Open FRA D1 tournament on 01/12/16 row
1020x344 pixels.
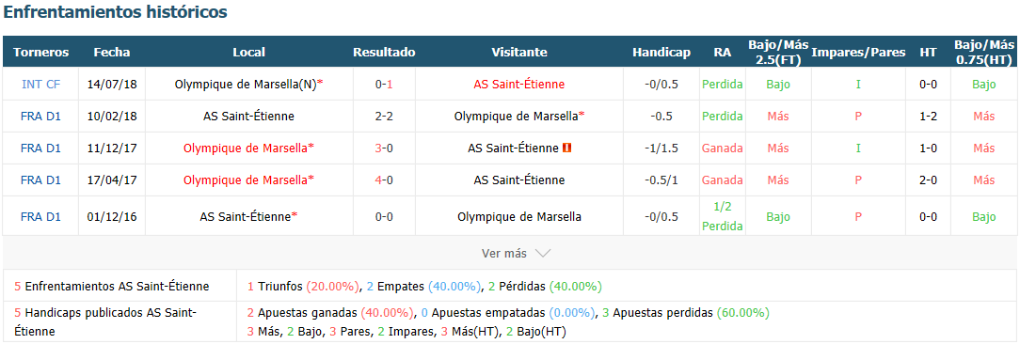coord(40,216)
